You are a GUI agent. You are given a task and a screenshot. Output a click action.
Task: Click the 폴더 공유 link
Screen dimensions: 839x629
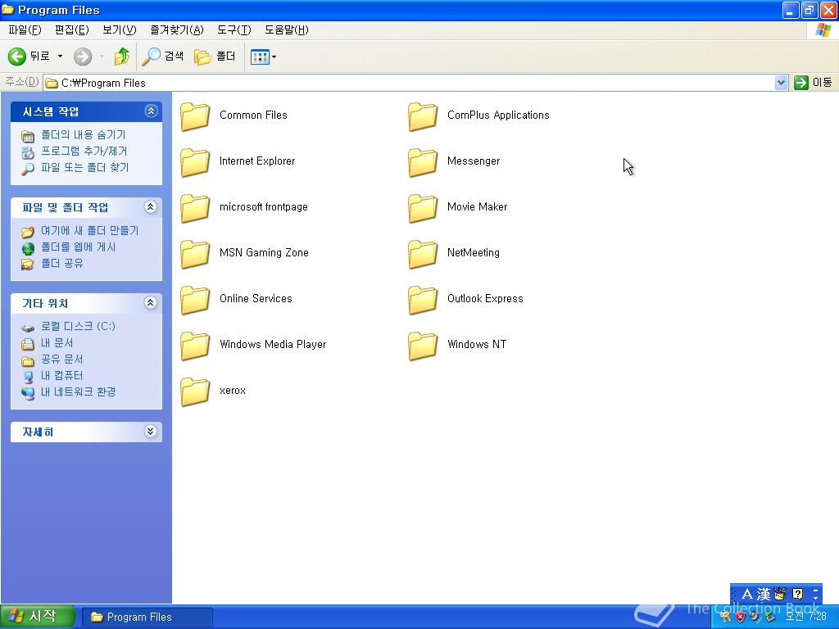tap(62, 263)
